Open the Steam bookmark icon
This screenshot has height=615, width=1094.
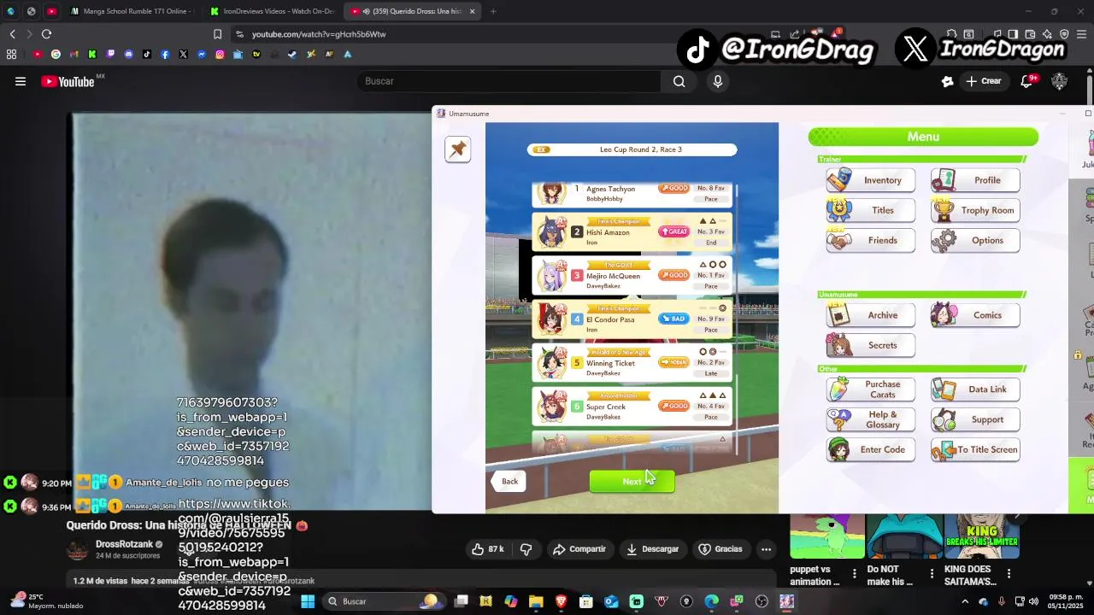click(x=292, y=54)
